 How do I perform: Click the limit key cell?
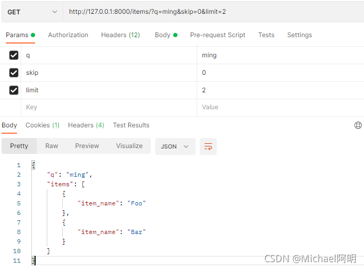109,90
